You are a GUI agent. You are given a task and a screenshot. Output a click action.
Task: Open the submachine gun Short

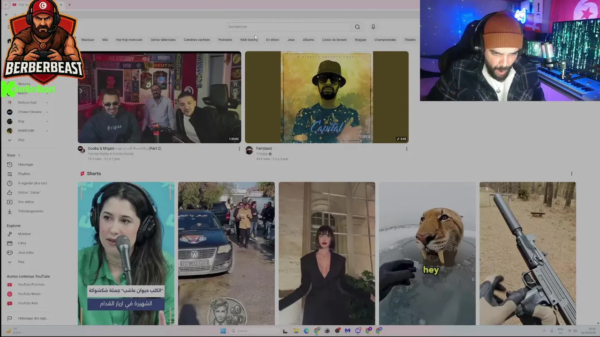[x=527, y=254]
